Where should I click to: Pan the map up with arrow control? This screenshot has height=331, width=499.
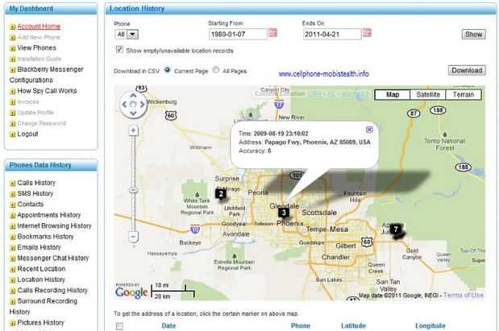tap(133, 95)
